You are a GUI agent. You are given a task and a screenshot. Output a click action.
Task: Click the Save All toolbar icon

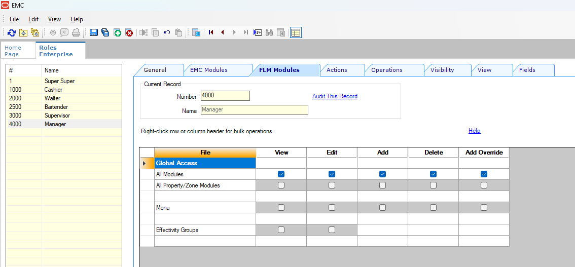[x=105, y=32]
